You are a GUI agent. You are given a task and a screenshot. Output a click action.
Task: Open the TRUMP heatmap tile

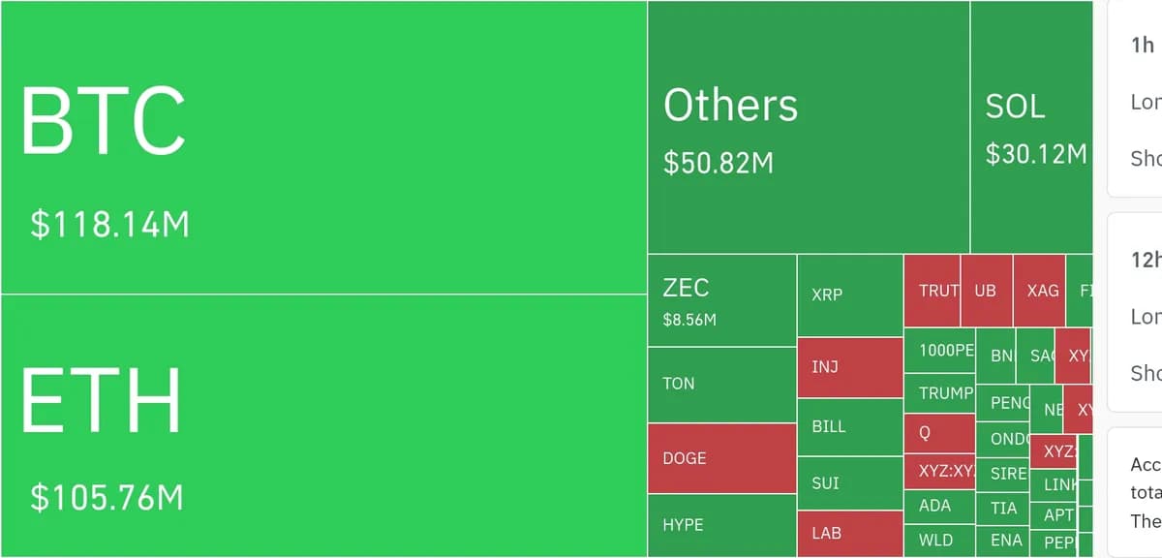tap(939, 394)
